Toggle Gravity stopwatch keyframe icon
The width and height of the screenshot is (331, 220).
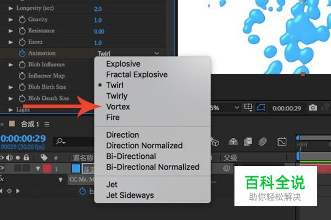click(x=22, y=20)
